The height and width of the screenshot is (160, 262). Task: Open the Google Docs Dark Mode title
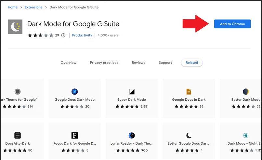(74, 99)
